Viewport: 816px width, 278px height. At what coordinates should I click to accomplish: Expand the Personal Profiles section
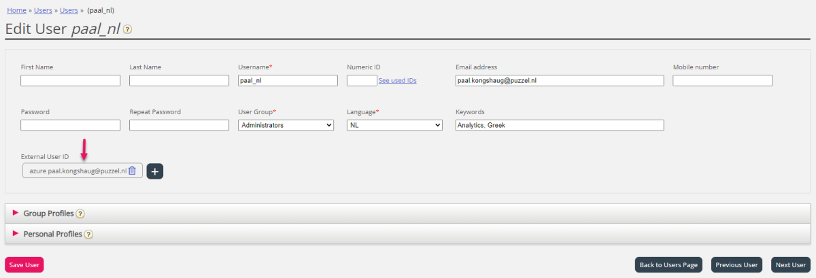click(52, 234)
